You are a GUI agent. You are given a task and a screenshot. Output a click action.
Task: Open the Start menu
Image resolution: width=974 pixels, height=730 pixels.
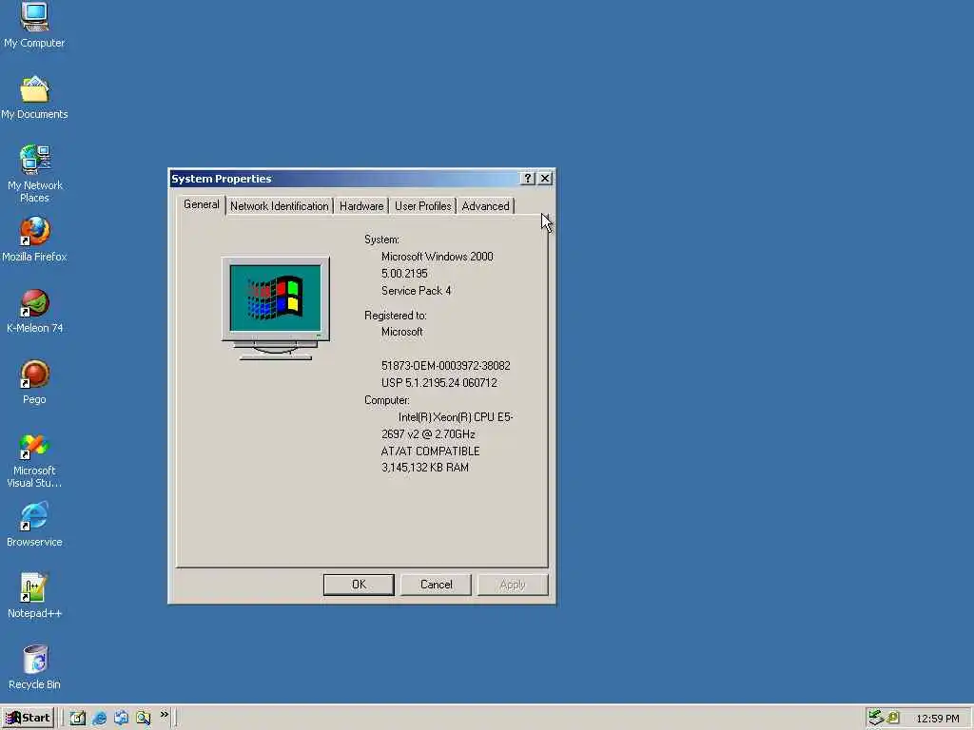point(28,718)
